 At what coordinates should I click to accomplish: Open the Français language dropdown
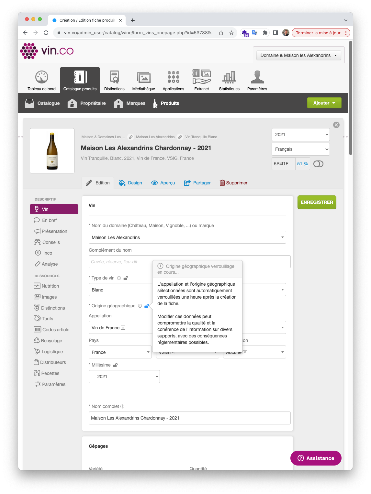click(x=301, y=149)
